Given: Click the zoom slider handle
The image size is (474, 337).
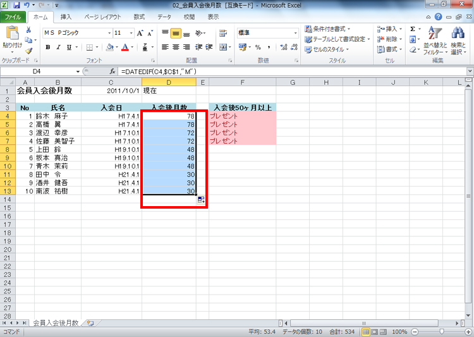Looking at the screenshot, I should (442, 332).
